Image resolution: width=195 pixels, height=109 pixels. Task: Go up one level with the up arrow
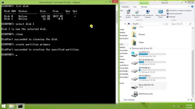coord(125,24)
